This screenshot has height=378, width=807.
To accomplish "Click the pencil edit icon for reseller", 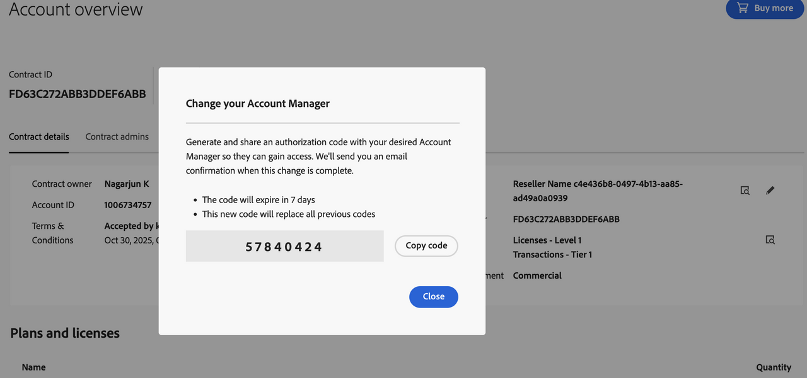I will (x=770, y=191).
